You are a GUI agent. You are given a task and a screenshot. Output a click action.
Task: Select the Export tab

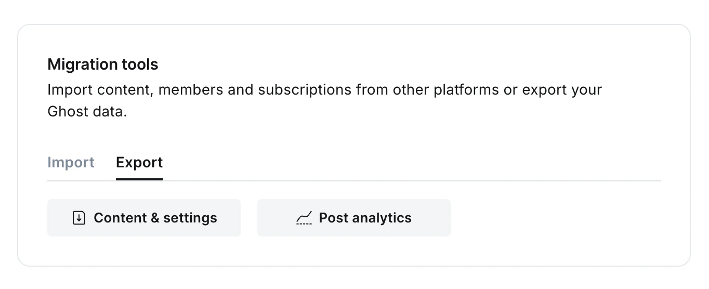[x=139, y=163]
